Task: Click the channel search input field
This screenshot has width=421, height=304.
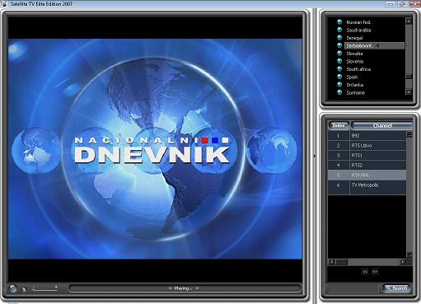Action: pos(353,288)
